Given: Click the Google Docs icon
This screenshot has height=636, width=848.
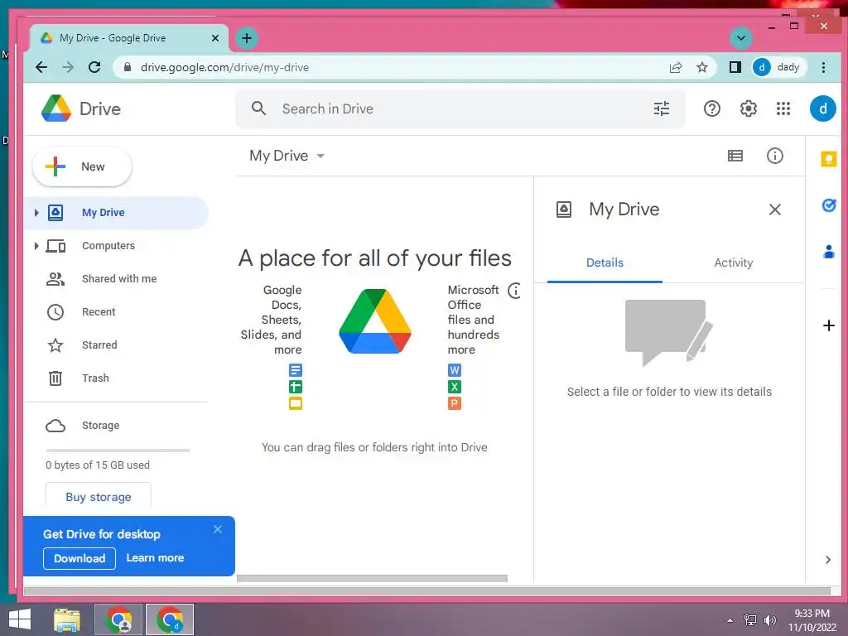Looking at the screenshot, I should pyautogui.click(x=296, y=370).
